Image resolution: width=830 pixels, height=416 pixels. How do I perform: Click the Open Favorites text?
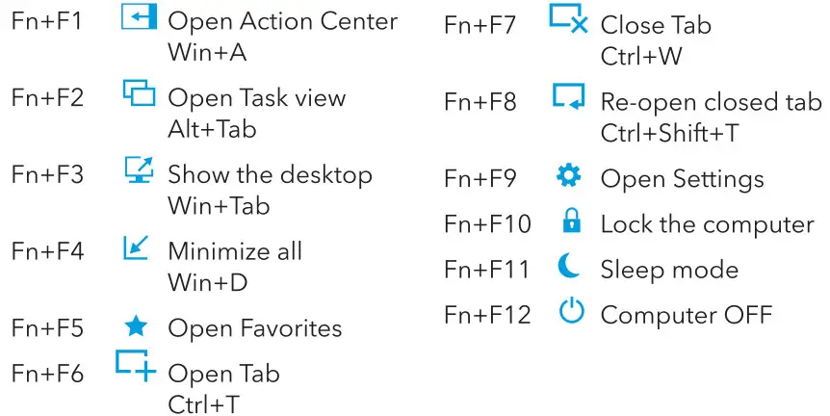254,328
